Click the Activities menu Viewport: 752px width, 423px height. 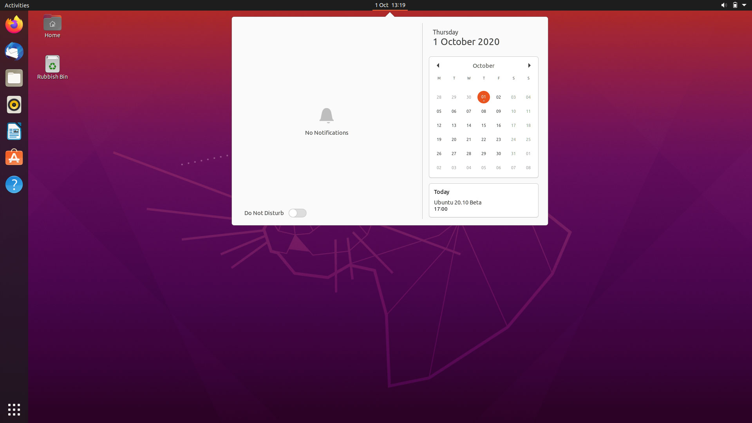point(17,5)
